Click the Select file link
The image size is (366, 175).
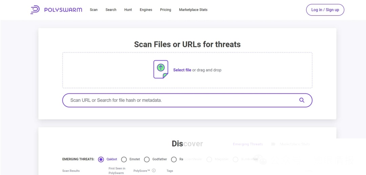point(182,70)
